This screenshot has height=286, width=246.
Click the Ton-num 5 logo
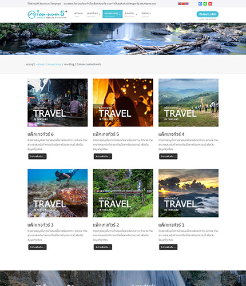point(47,14)
